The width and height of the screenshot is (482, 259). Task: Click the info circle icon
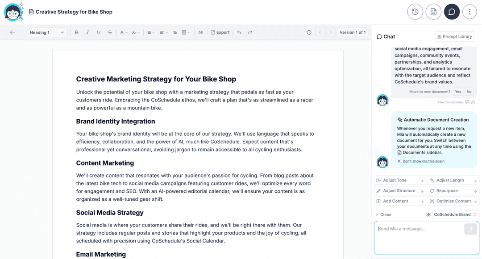309,32
